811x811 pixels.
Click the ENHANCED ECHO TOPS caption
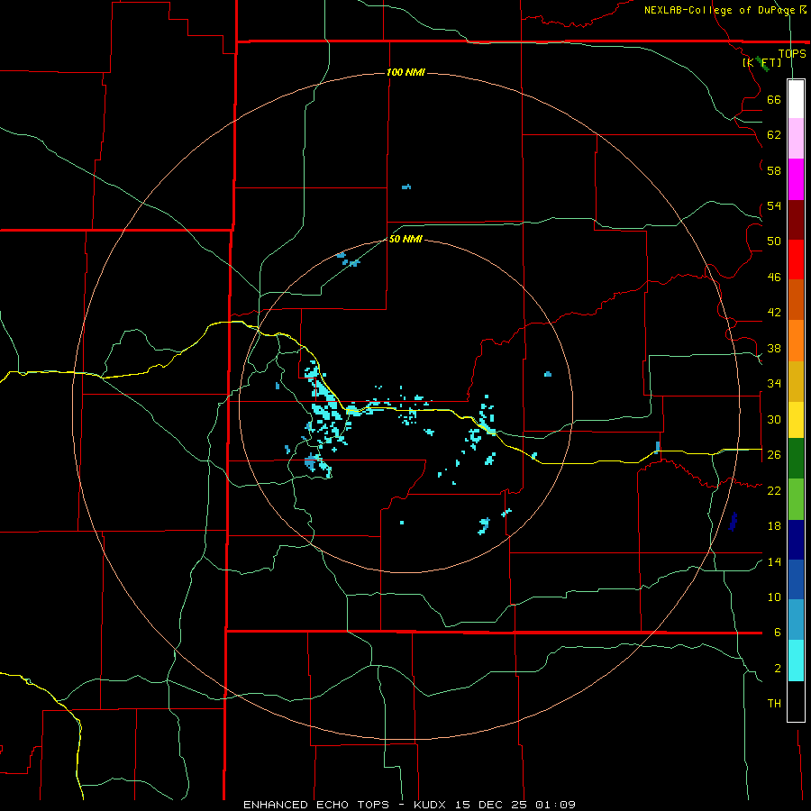click(316, 805)
